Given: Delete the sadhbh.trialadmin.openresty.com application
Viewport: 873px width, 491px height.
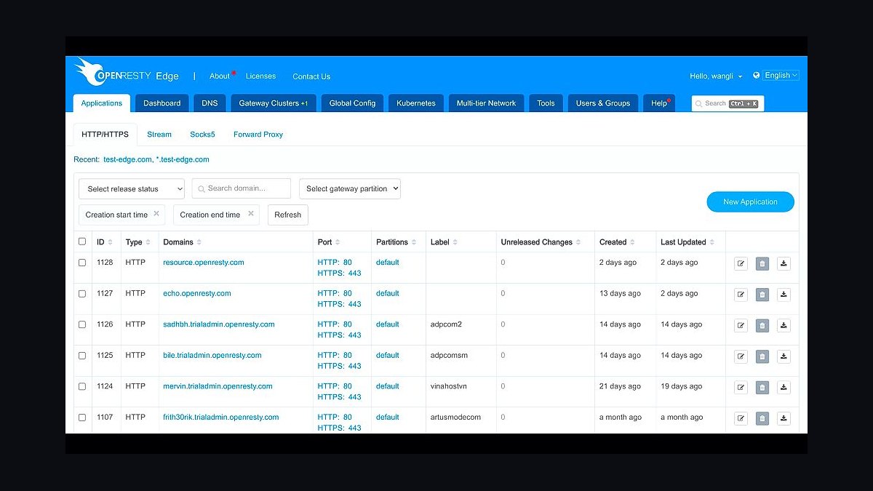Looking at the screenshot, I should [762, 325].
